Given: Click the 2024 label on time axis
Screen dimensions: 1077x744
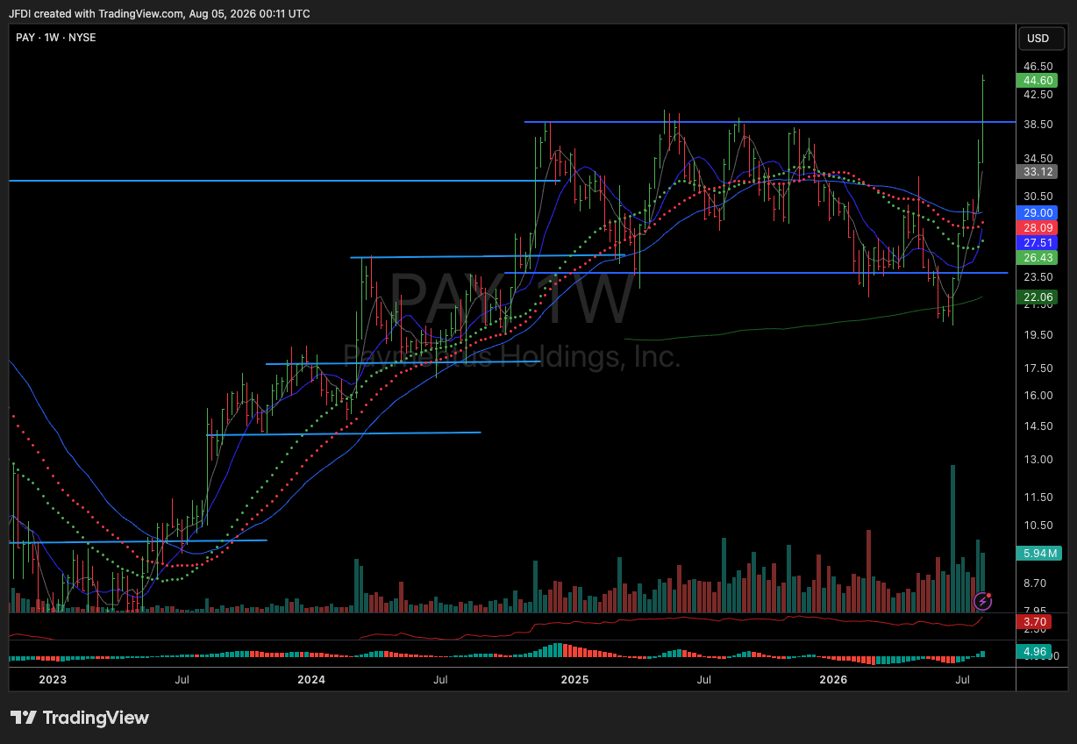Looking at the screenshot, I should (311, 680).
